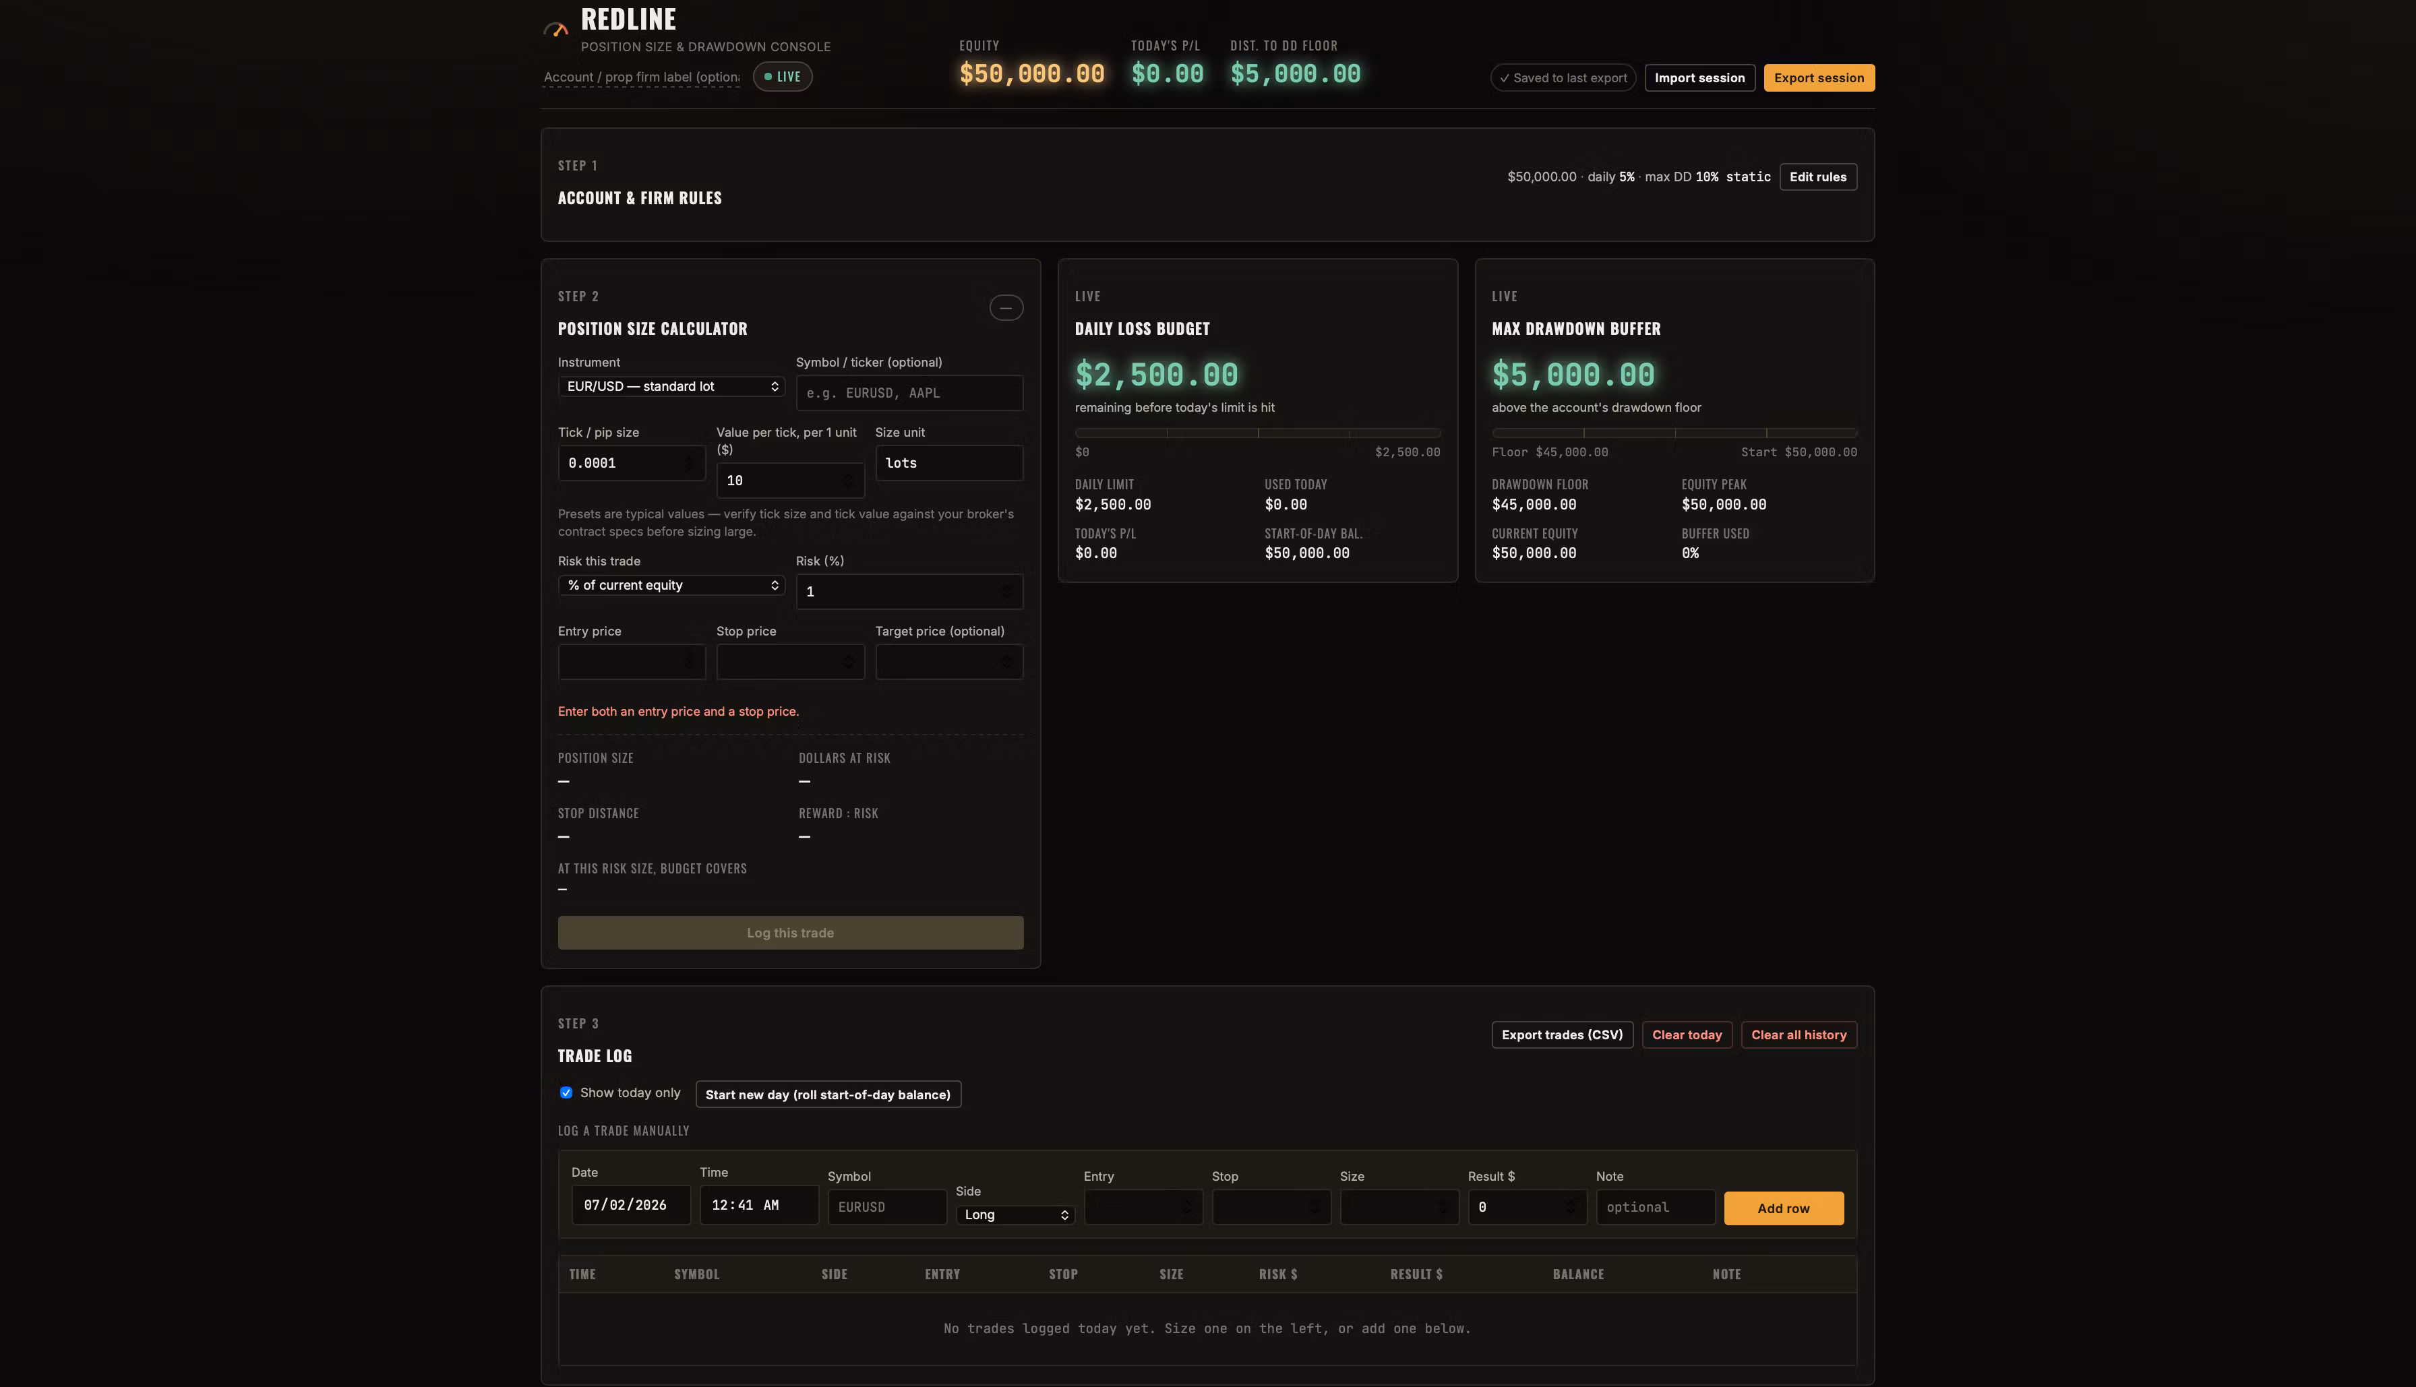Screen dimensions: 2416x1387
Task: Click the Value per tick stepper arrows
Action: pyautogui.click(x=848, y=480)
